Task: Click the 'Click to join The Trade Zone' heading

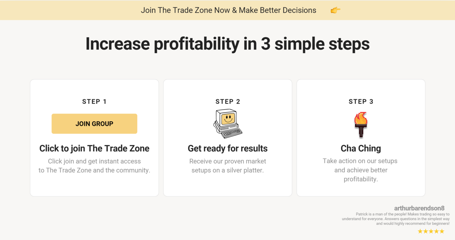Action: tap(94, 148)
